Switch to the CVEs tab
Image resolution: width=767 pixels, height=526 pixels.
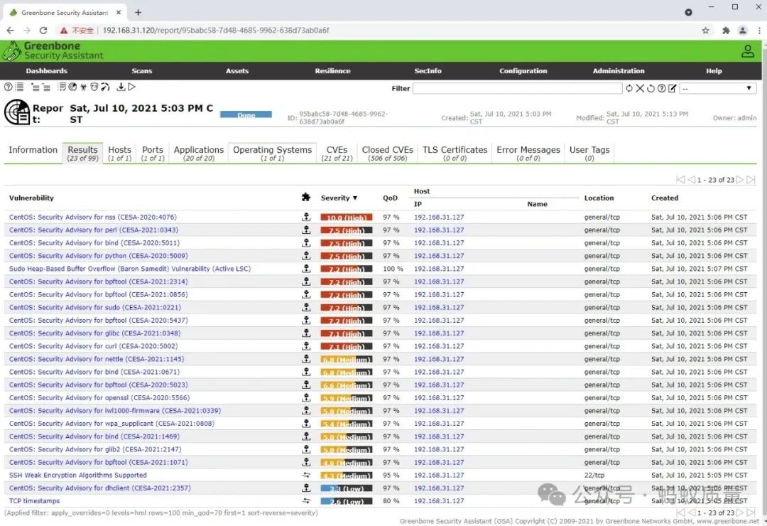tap(337, 153)
